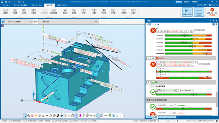
Task: Click the red evaluation status fail button
Action: pos(212,12)
